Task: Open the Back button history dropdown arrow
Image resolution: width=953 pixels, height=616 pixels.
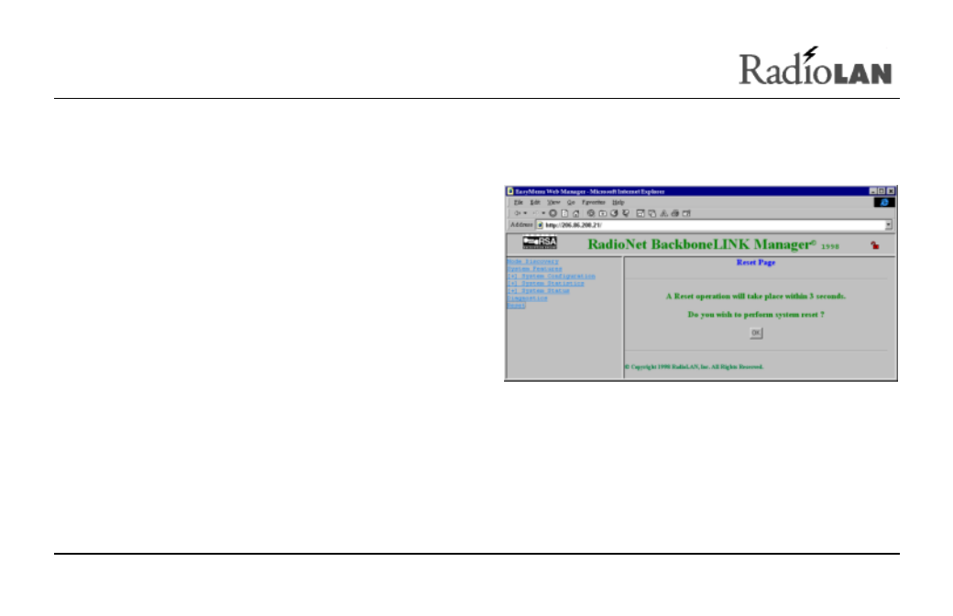Action: coord(525,213)
